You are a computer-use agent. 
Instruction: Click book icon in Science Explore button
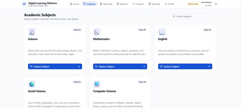point(31,67)
